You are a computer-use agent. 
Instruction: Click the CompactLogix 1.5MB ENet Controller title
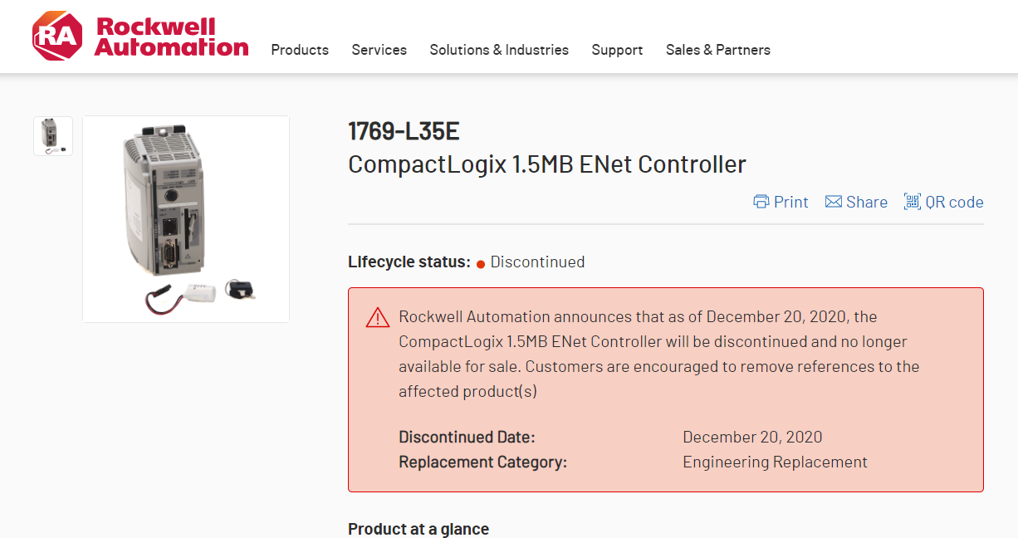[x=546, y=164]
